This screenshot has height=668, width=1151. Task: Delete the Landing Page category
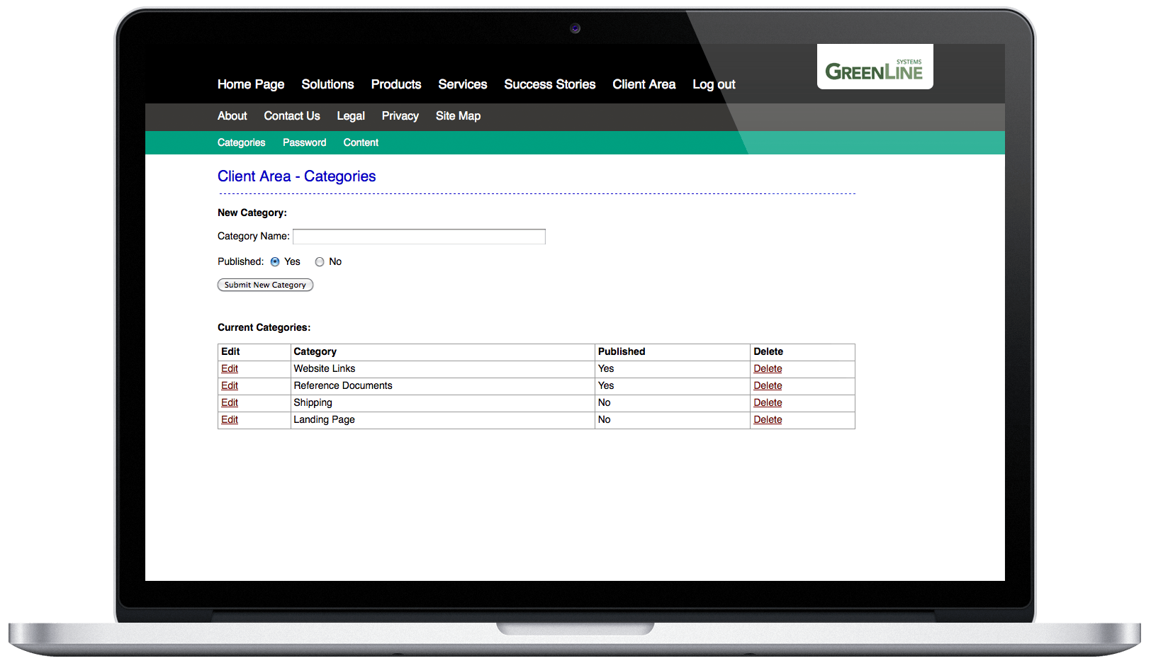(x=768, y=419)
